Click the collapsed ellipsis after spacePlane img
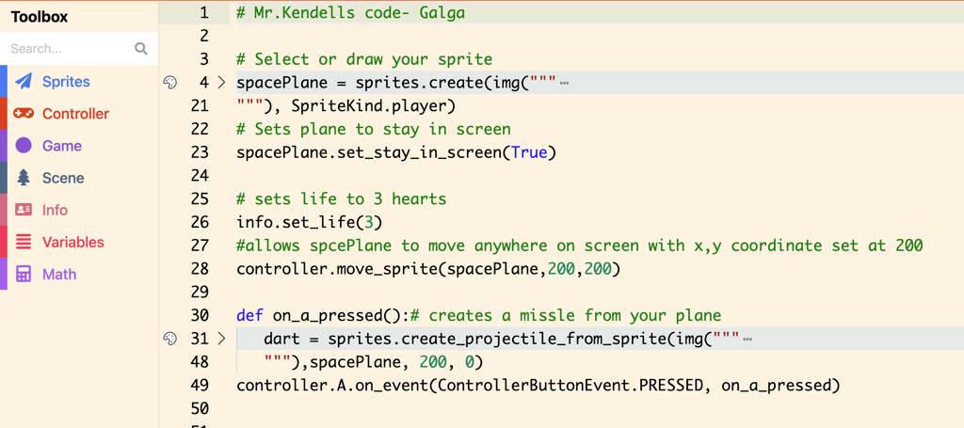The image size is (964, 428). (x=564, y=83)
